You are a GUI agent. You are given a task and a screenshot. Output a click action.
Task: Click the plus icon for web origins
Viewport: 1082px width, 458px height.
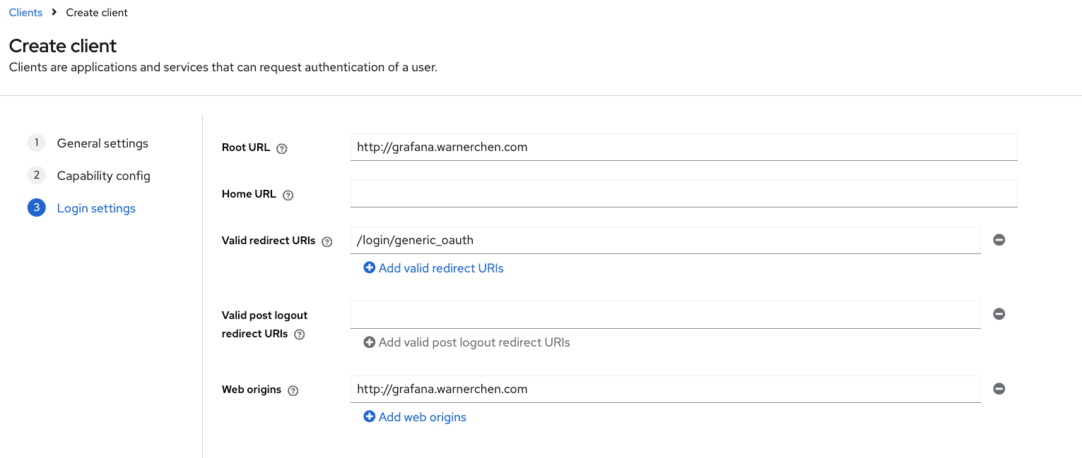click(x=369, y=417)
